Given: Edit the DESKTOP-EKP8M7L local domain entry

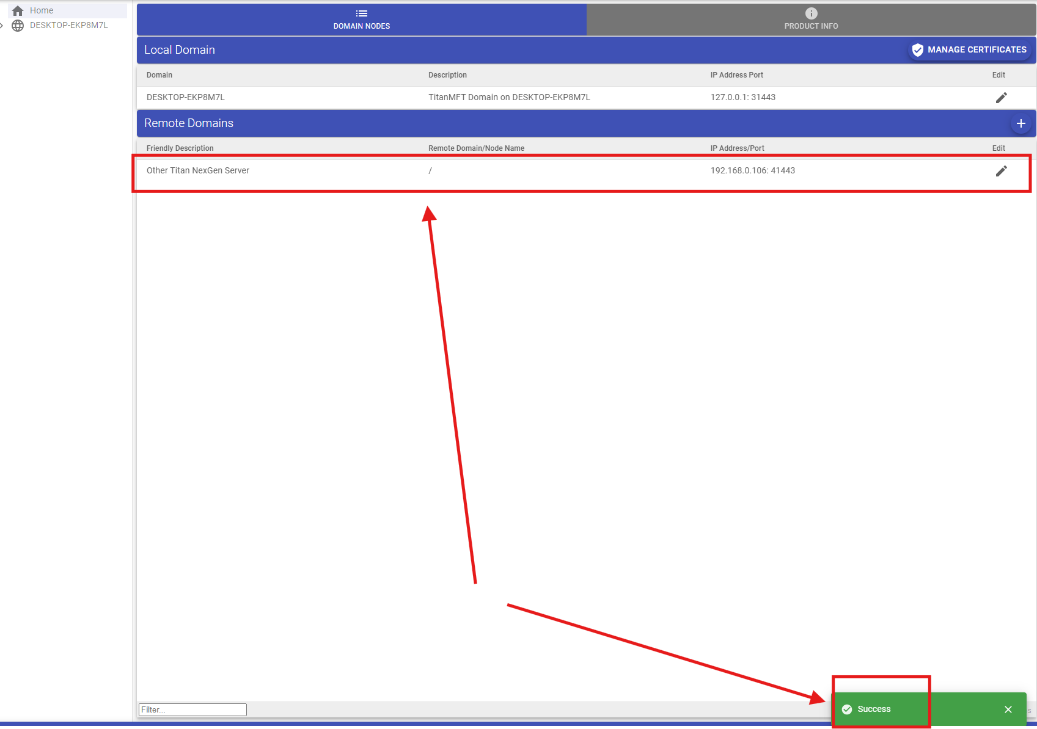Looking at the screenshot, I should pos(1002,97).
